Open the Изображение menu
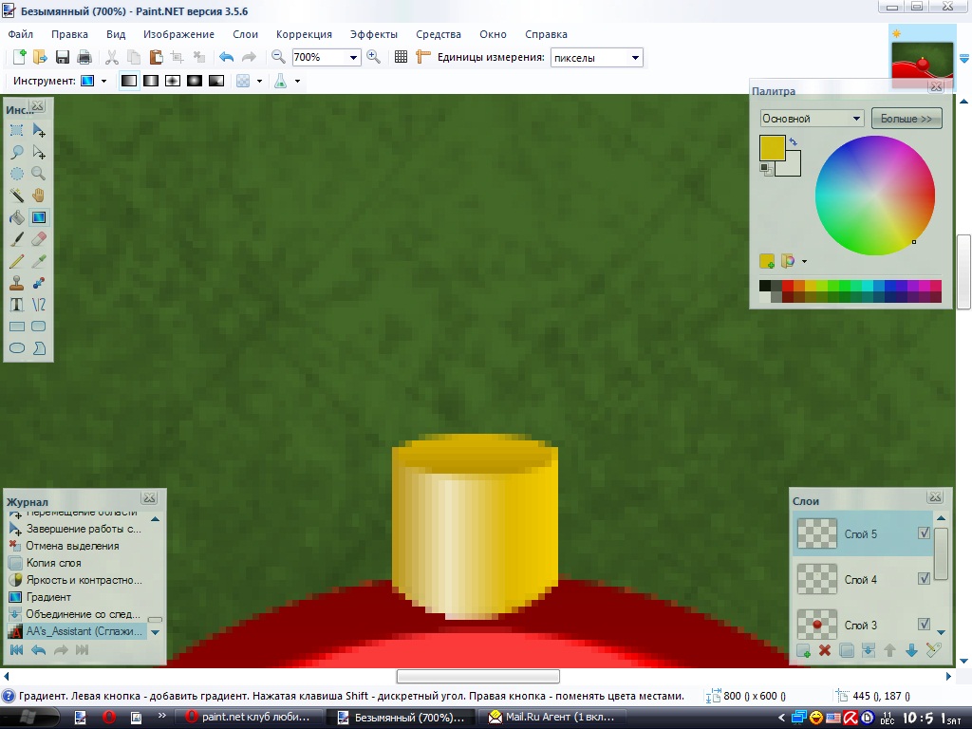The height and width of the screenshot is (729, 972). click(178, 34)
